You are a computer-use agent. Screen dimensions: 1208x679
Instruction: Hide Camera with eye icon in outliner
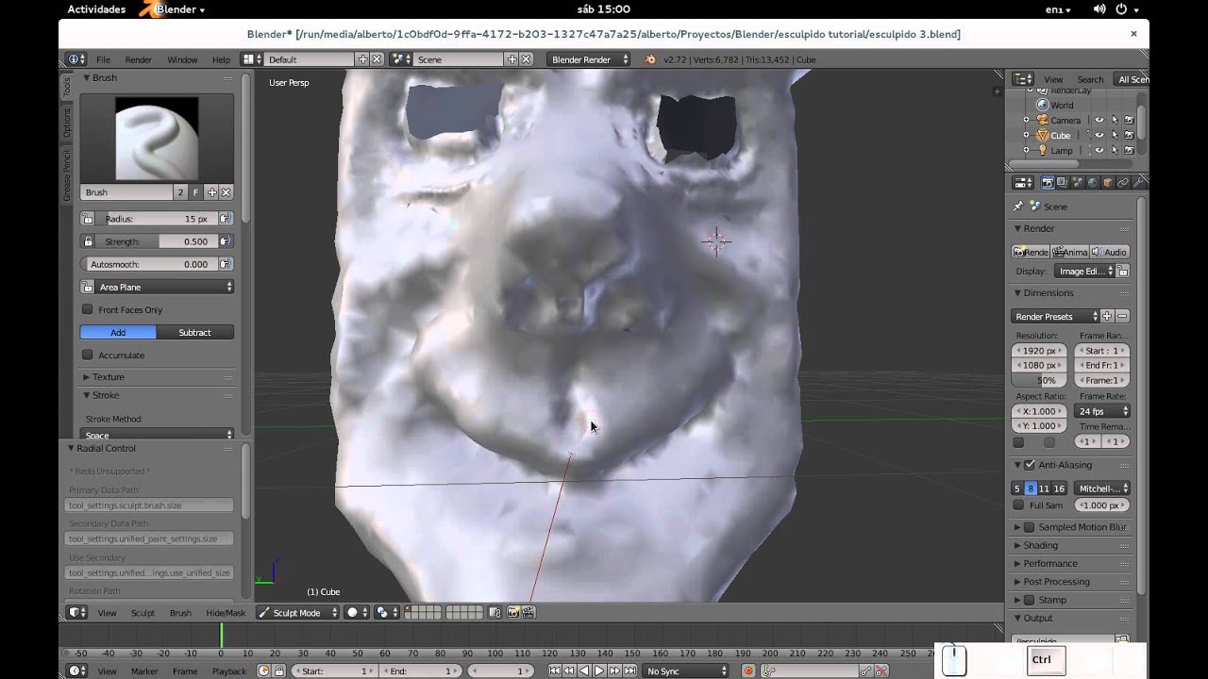coord(1099,120)
